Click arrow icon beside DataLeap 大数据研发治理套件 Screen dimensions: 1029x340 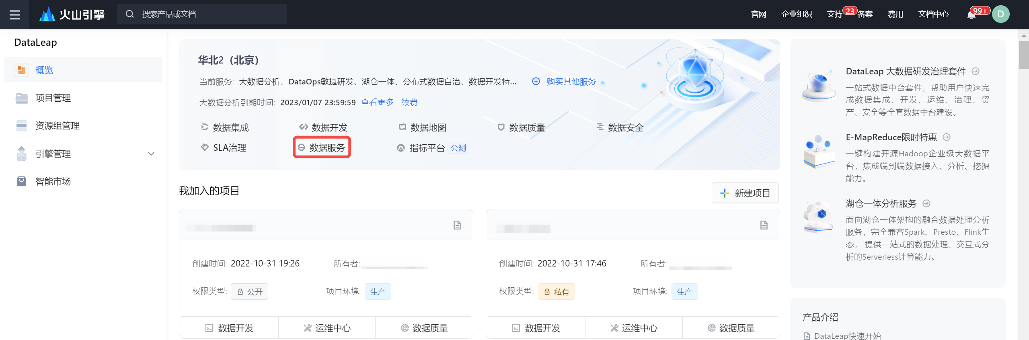(976, 71)
